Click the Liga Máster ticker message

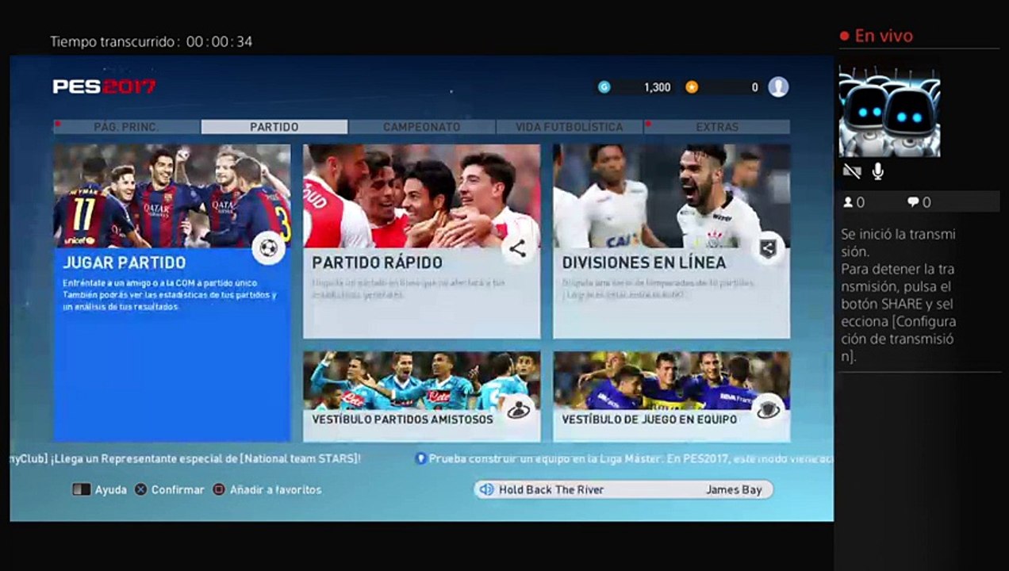pos(631,458)
